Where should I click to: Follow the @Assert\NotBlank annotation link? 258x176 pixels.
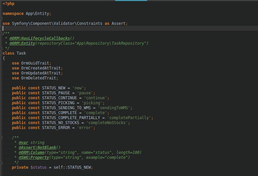(37, 148)
